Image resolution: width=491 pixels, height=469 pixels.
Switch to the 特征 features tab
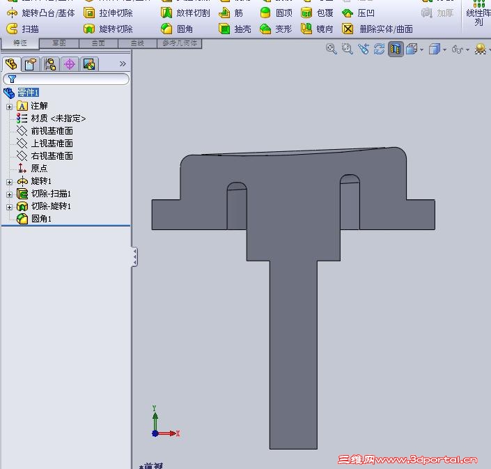pyautogui.click(x=20, y=43)
